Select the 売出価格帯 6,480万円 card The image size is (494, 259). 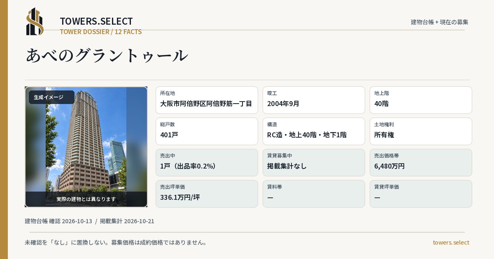pos(421,162)
